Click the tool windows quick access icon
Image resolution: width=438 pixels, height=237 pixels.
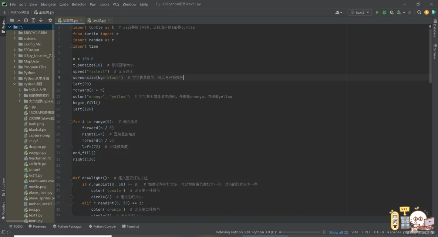point(3,232)
